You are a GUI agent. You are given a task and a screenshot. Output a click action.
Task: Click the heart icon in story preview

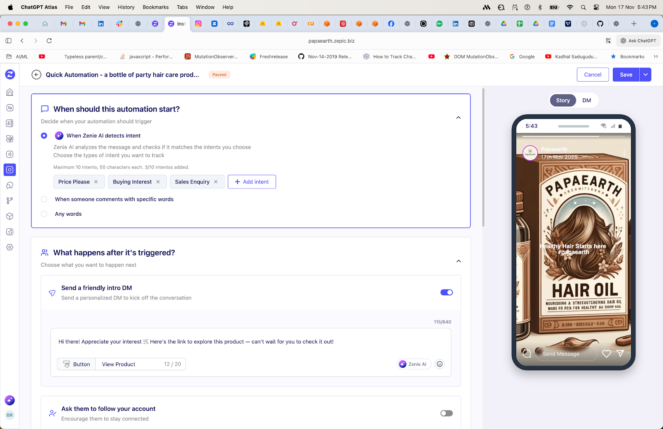pos(606,354)
